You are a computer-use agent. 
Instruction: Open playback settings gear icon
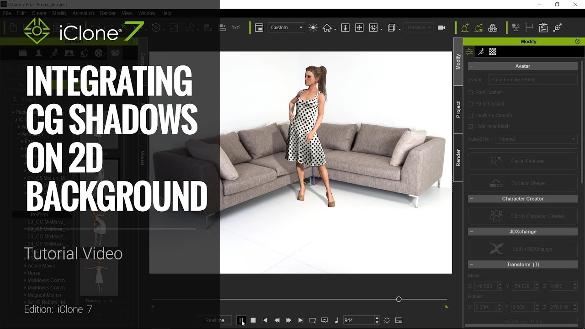point(387,320)
